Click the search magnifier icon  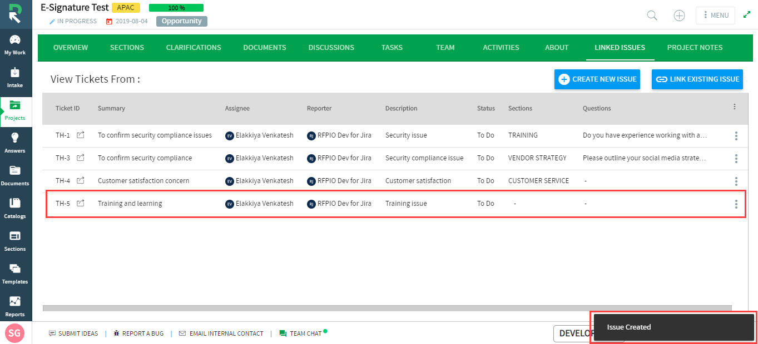coord(652,16)
